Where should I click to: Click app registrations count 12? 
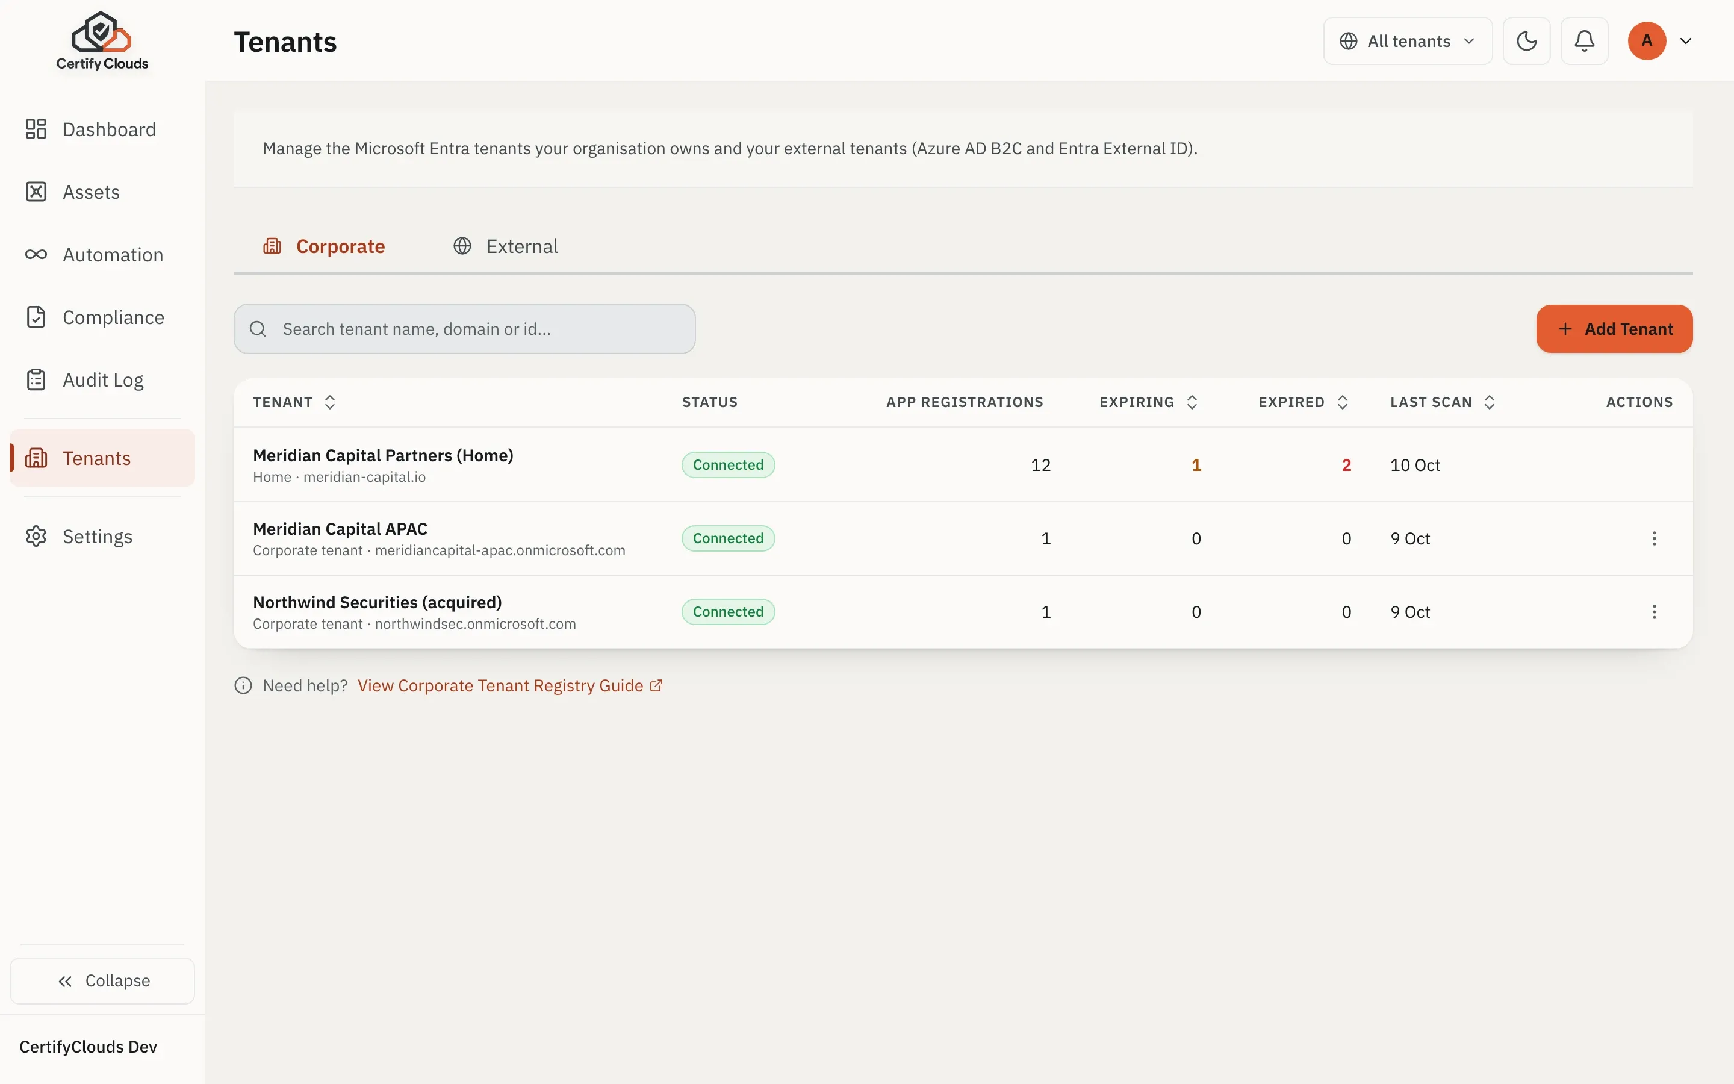[1040, 466]
